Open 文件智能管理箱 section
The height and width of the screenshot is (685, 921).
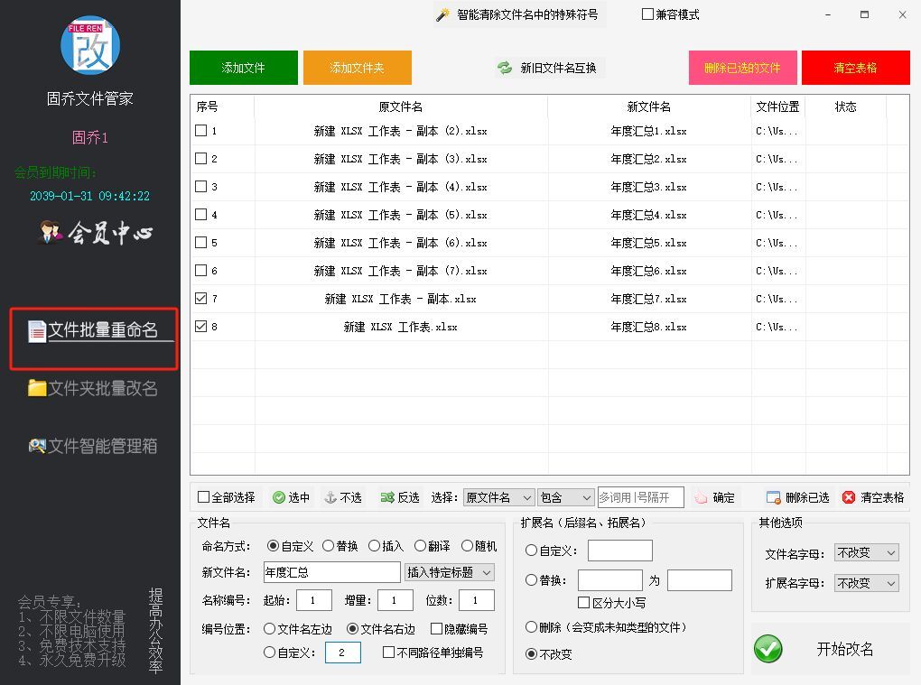click(93, 446)
